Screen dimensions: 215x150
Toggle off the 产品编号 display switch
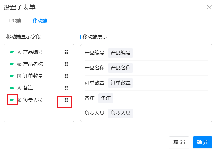[12, 52]
